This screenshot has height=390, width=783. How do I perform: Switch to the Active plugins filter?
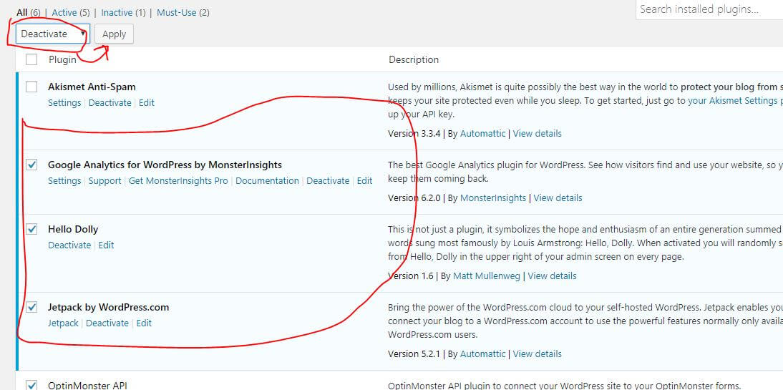pos(64,13)
